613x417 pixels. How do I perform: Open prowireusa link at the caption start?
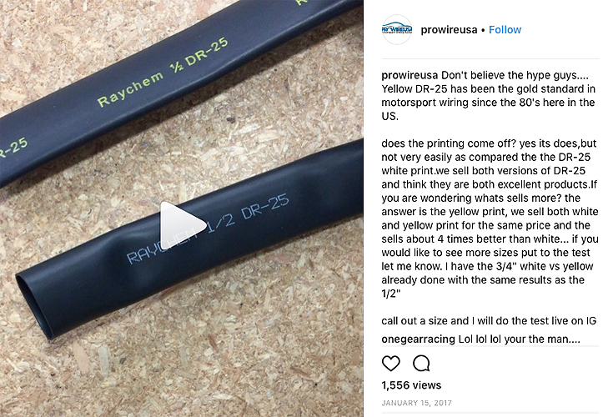tap(410, 75)
